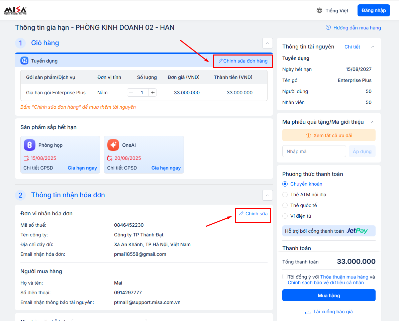Screen dimensions: 399x321
Task: Click the download icon for Tải xuống báo giá
Action: tap(308, 312)
